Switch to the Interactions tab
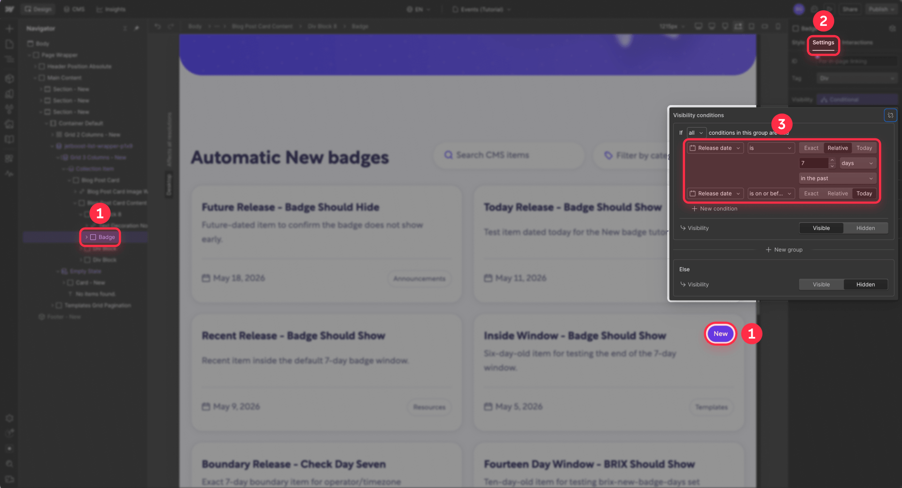The image size is (902, 488). (x=857, y=43)
